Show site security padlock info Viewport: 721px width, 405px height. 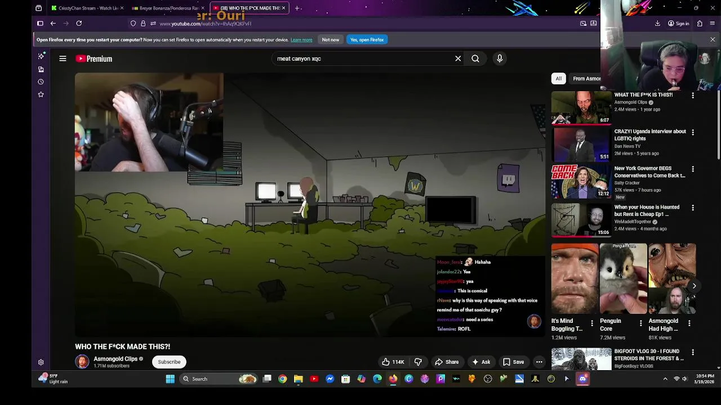click(x=143, y=24)
